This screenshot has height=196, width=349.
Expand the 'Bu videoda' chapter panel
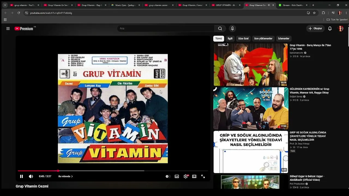tap(65, 176)
